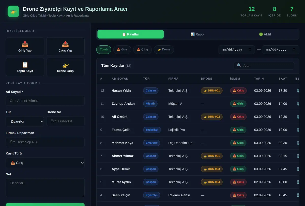
Task: Click the Ad Soyad input field
Action: (x=45, y=101)
